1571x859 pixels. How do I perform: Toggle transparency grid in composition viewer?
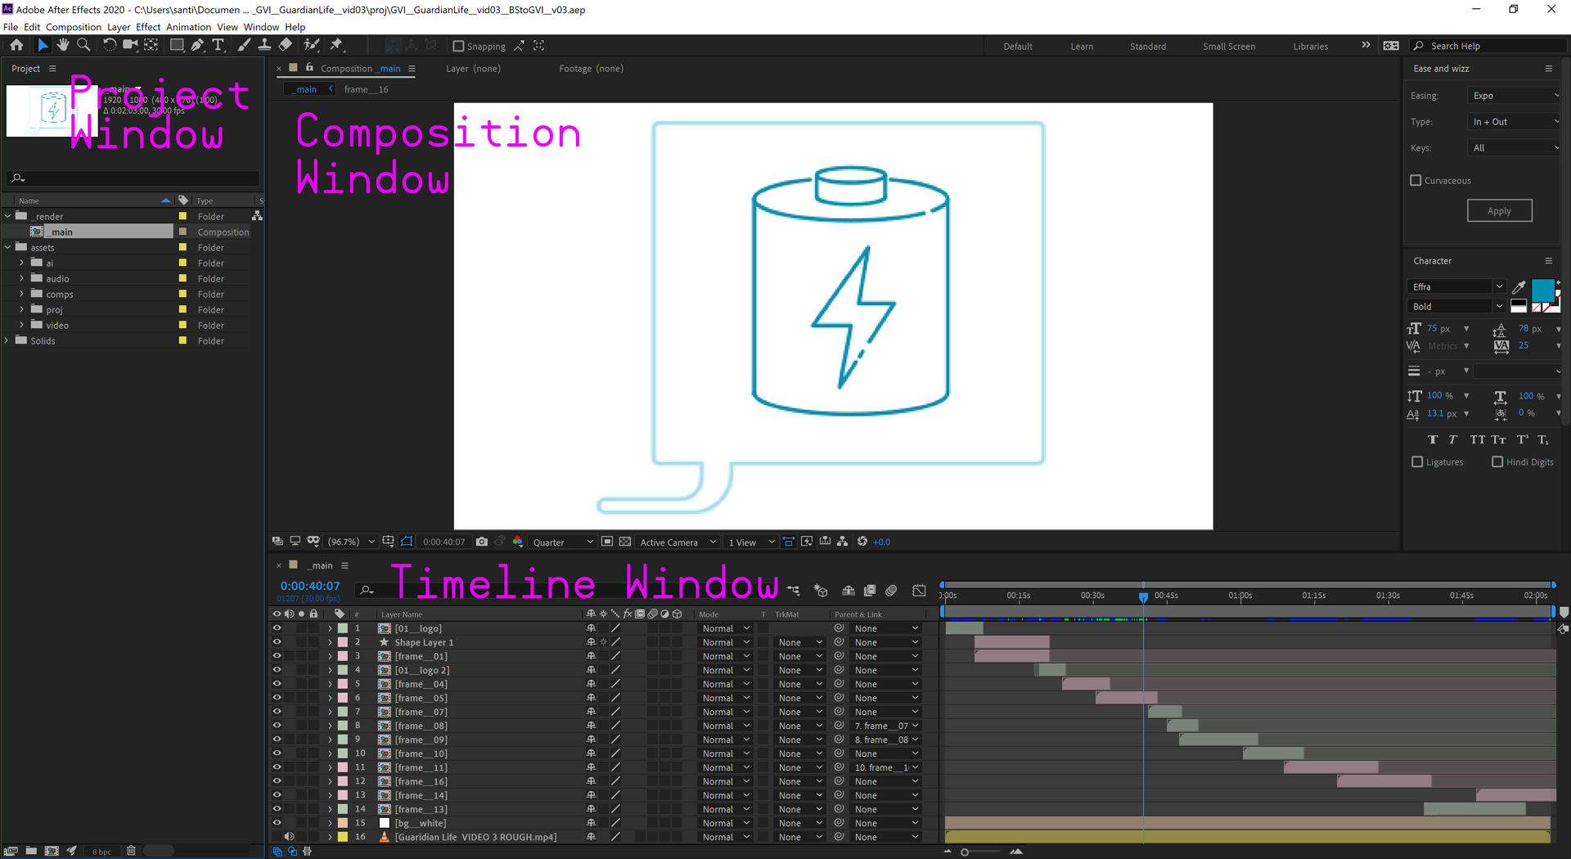pyautogui.click(x=625, y=542)
